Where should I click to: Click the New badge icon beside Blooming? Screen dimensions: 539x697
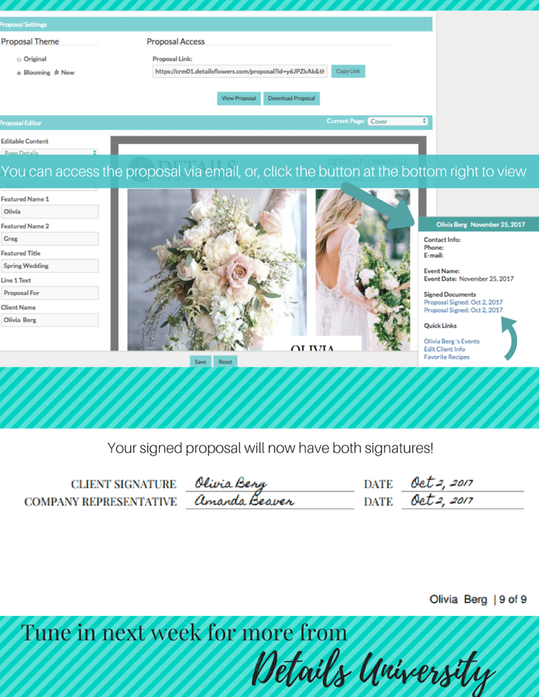tap(57, 72)
